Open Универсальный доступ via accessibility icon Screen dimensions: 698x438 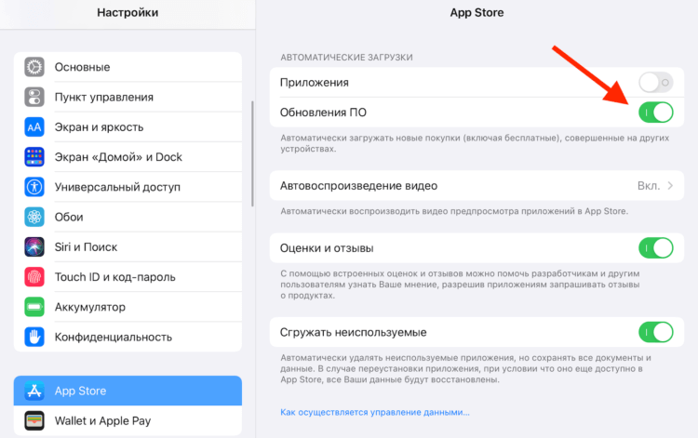point(34,187)
